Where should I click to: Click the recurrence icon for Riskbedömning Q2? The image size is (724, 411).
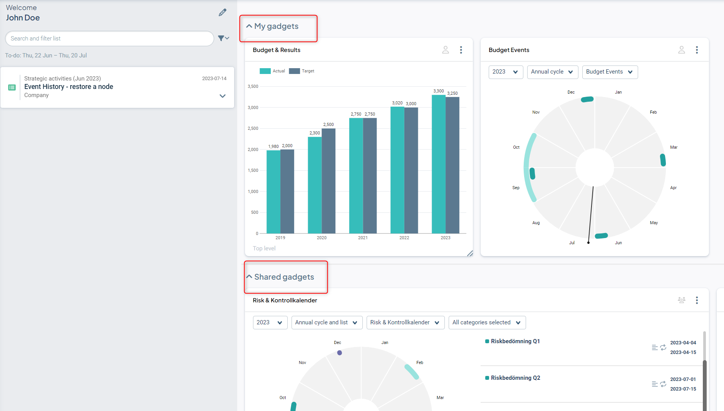(663, 384)
